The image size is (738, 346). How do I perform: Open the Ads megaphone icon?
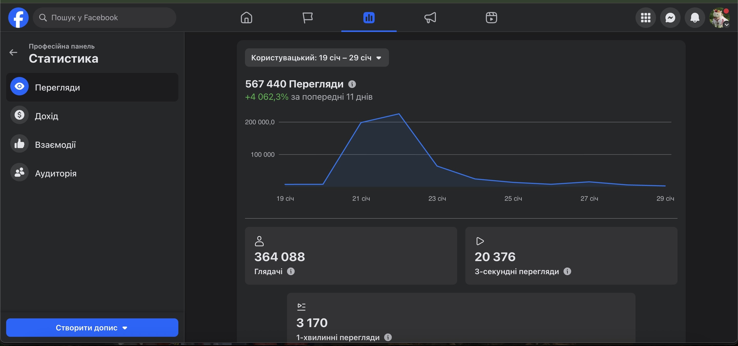[x=430, y=18]
